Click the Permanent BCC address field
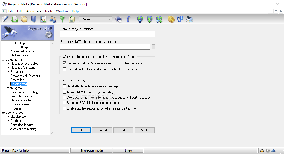The width and height of the screenshot is (284, 154). pos(105,47)
